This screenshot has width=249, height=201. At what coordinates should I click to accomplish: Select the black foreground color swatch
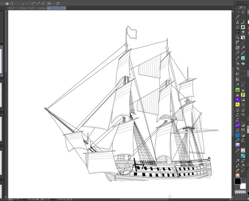point(238,181)
